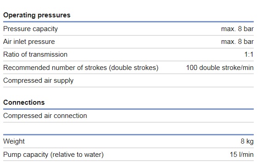Screen dimensions: 268x166
Task: Click the Compressed air supply row
Action: [x=128, y=80]
